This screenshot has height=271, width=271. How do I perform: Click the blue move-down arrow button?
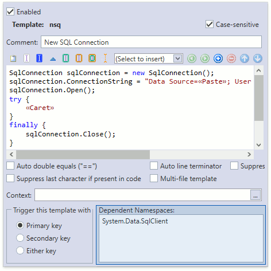(x=258, y=58)
